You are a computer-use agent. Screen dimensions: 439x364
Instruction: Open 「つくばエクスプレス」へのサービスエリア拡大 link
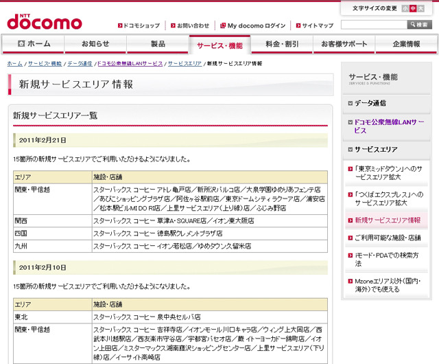coord(386,198)
